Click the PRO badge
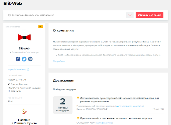 (x=40, y=26)
